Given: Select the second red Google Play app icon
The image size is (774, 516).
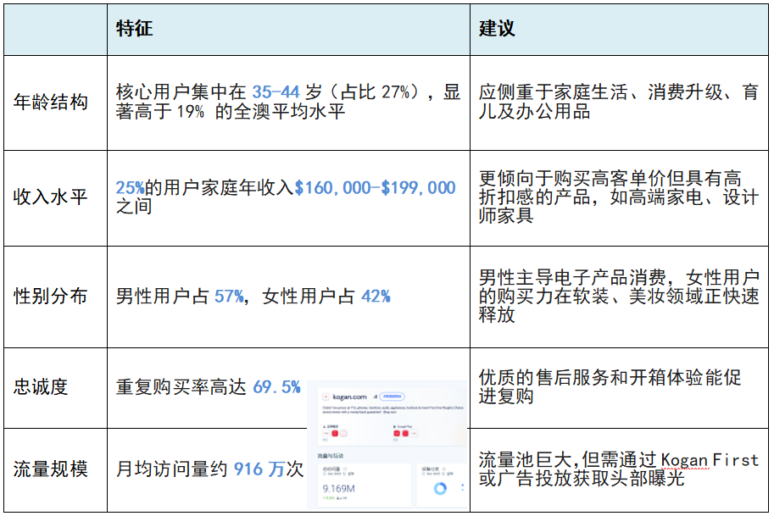Looking at the screenshot, I should [x=407, y=434].
